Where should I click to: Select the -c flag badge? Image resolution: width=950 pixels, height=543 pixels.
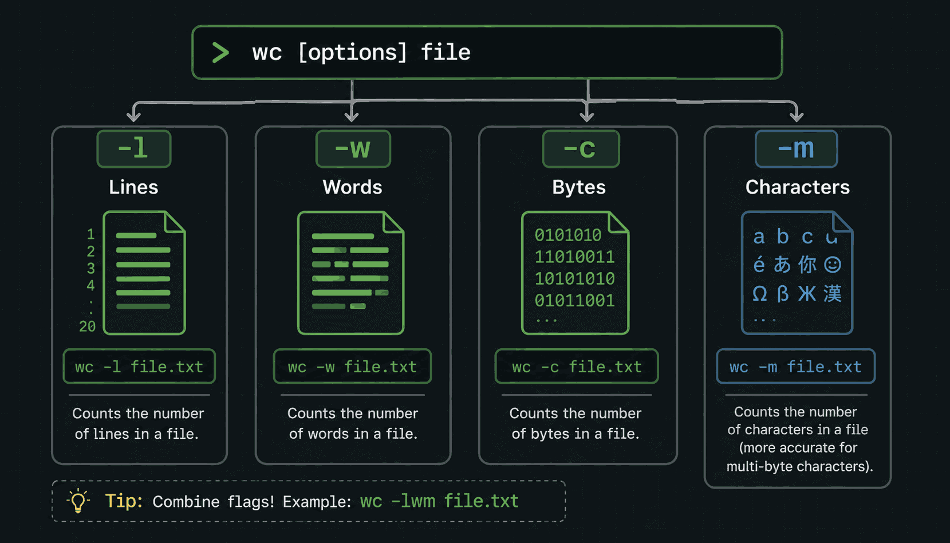(581, 149)
